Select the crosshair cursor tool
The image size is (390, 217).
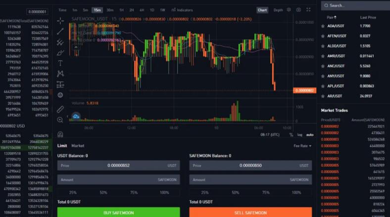60,21
